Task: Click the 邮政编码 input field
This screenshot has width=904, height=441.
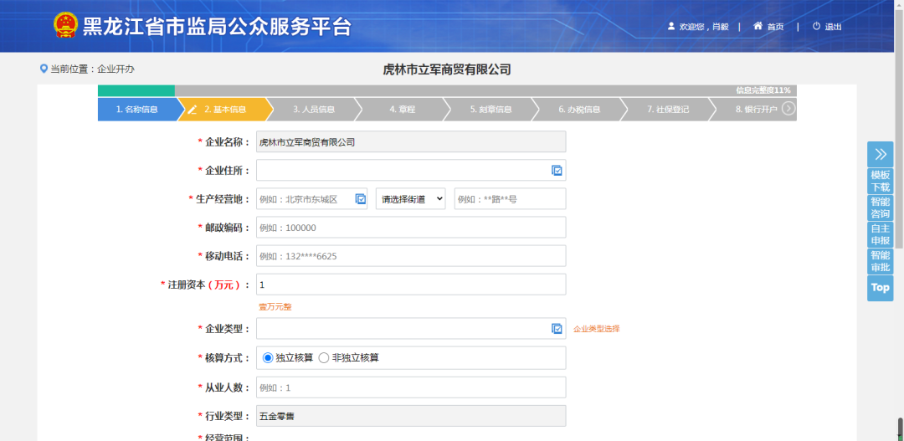Action: (411, 227)
